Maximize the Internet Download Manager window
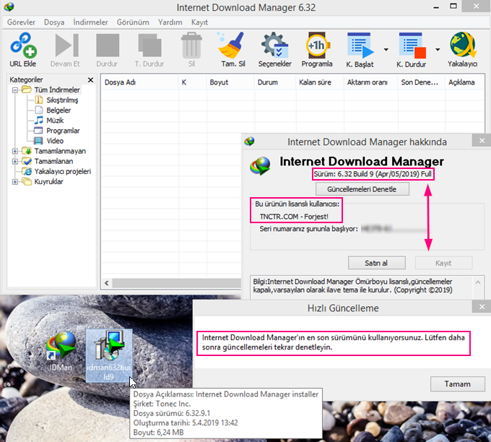Image resolution: width=491 pixels, height=442 pixels. pos(453,6)
